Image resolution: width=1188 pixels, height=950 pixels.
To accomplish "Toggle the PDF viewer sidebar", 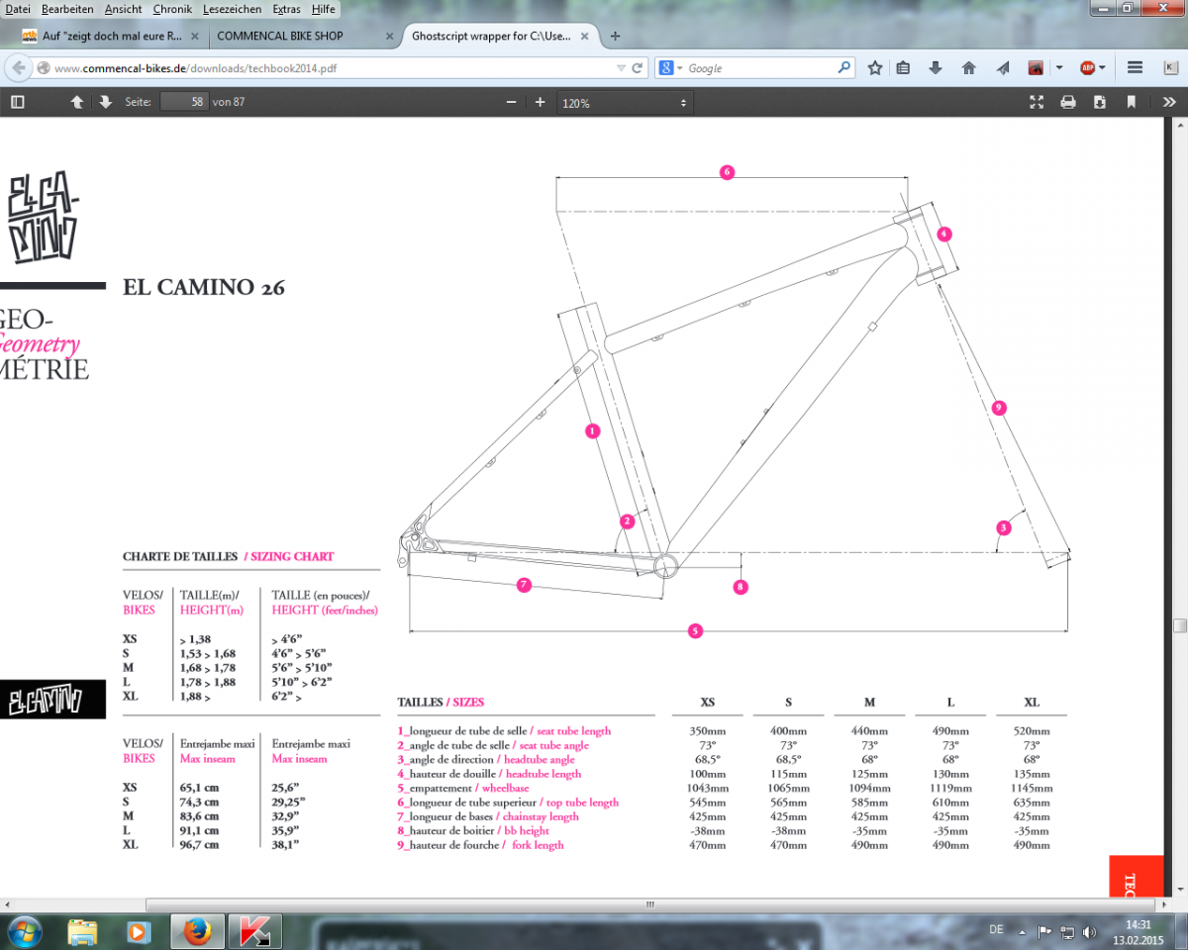I will click(17, 102).
